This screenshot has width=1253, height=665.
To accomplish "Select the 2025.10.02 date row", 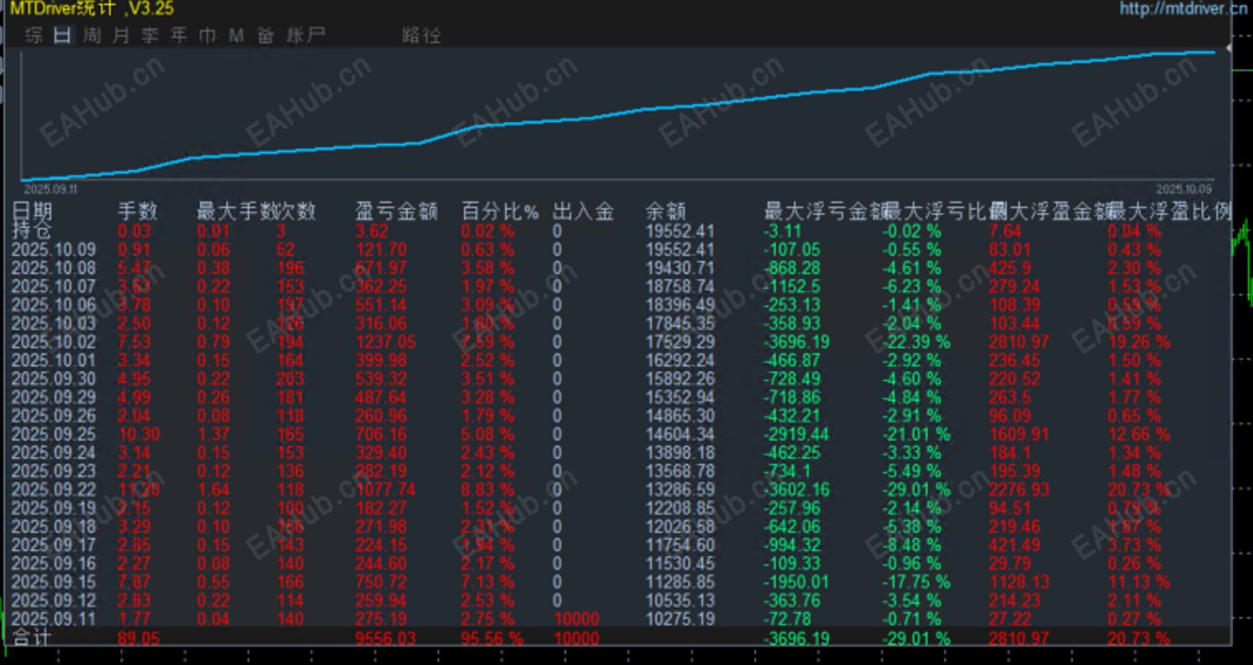I will [x=54, y=342].
